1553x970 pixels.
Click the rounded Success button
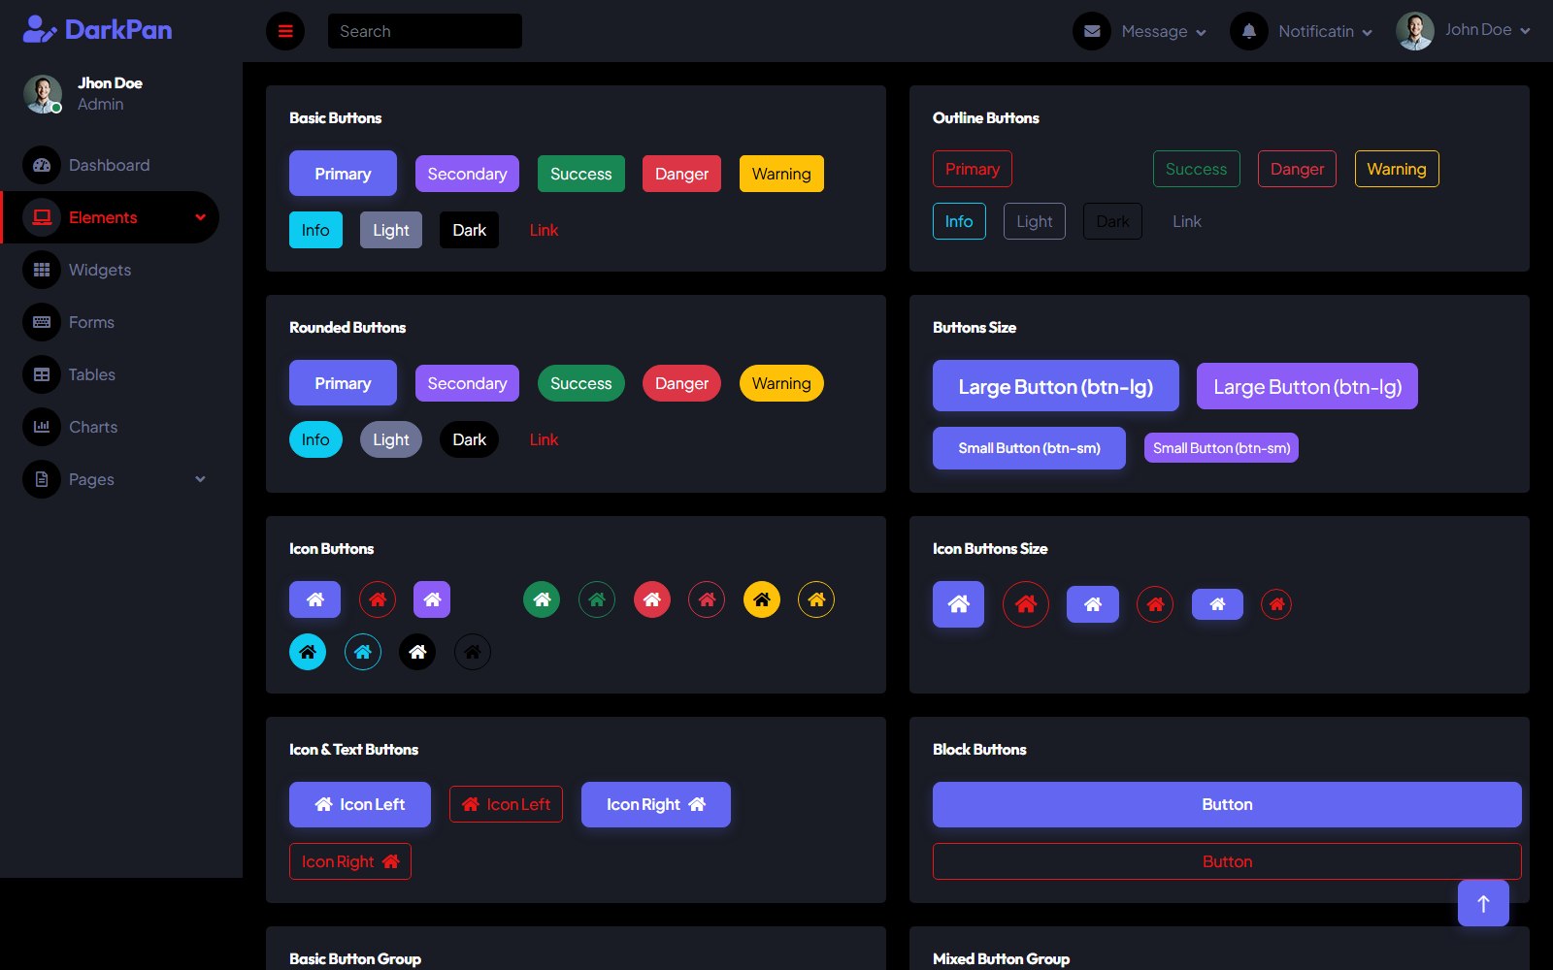click(x=580, y=383)
